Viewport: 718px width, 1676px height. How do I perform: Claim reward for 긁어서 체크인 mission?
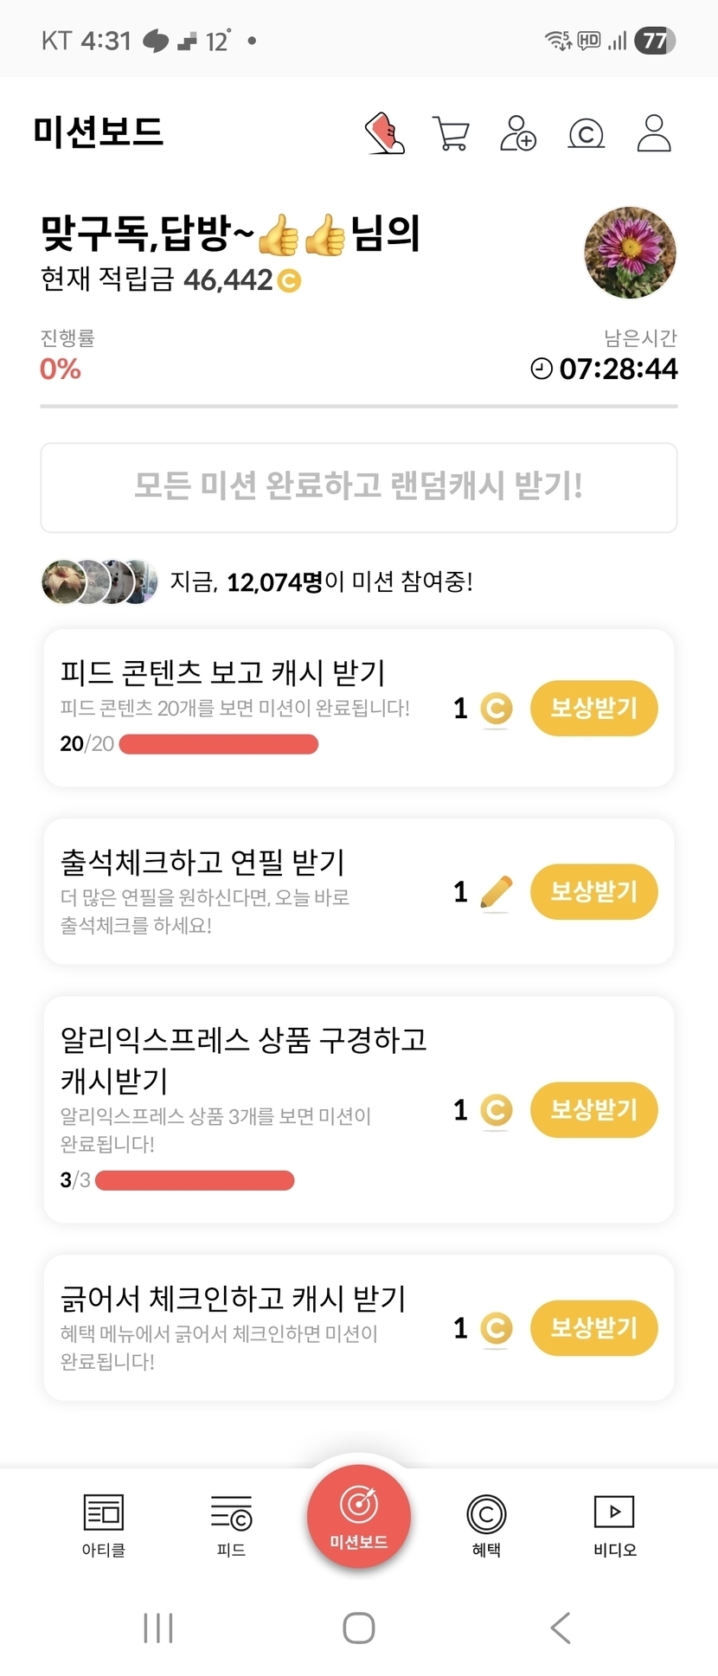(x=593, y=1328)
